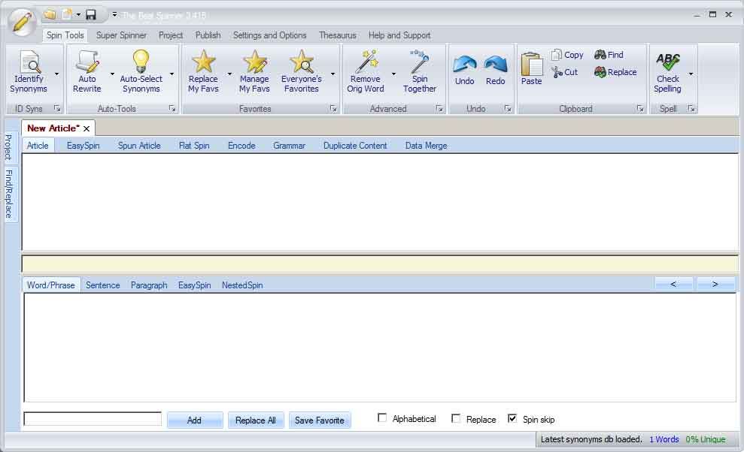Image resolution: width=744 pixels, height=452 pixels.
Task: Open the Favorites group dialog launcher
Action: point(333,109)
